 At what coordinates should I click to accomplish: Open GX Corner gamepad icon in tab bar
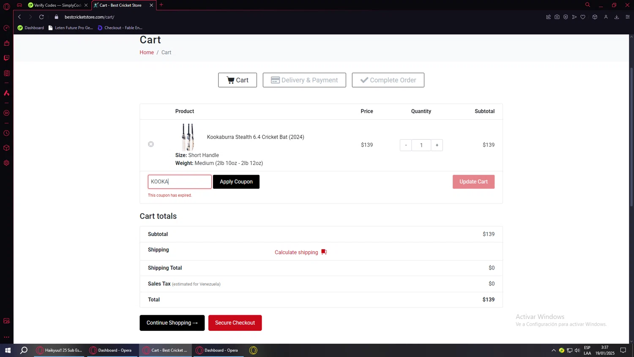19,5
